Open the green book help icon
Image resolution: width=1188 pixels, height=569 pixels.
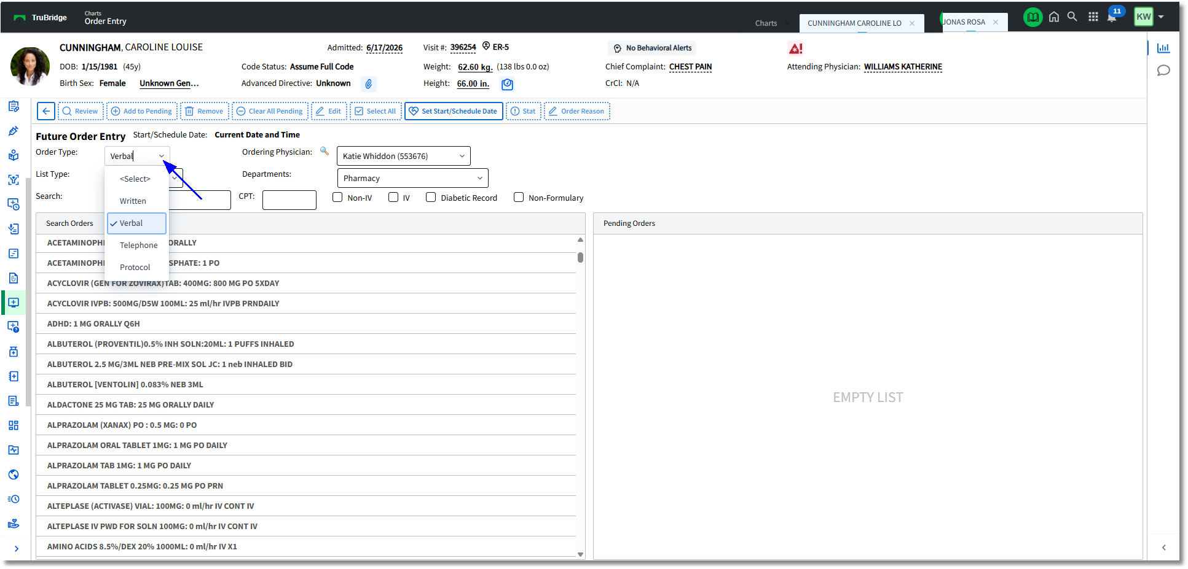(x=1033, y=17)
